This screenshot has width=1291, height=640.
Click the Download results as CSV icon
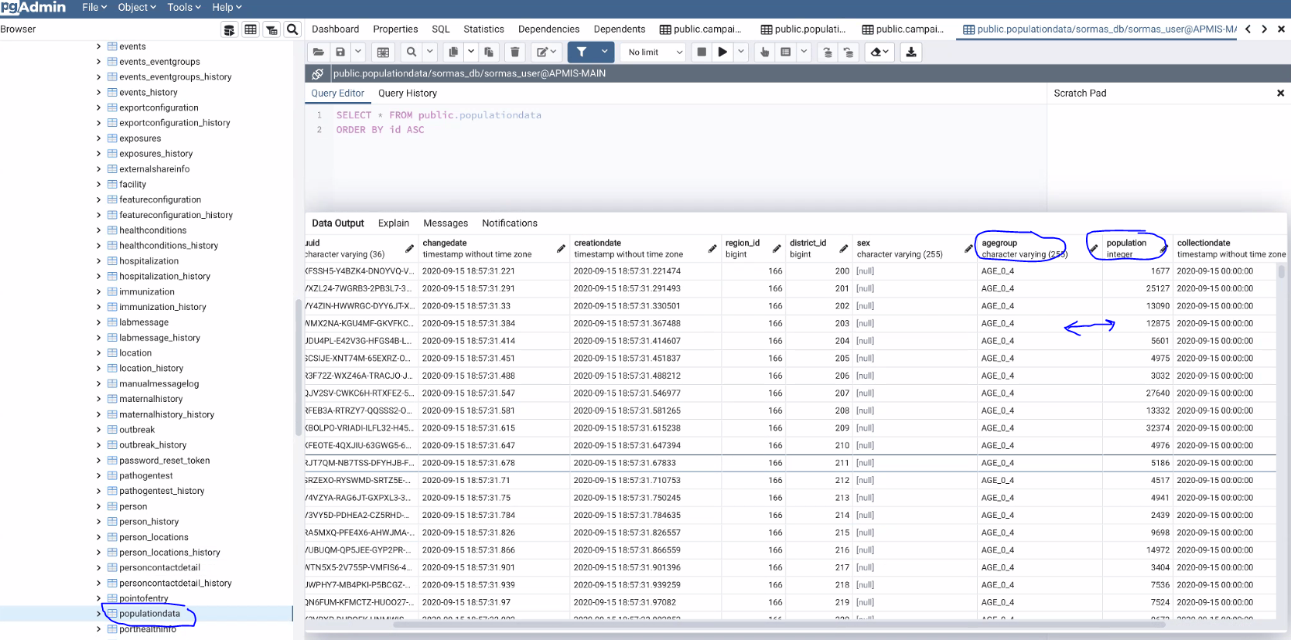pyautogui.click(x=911, y=52)
